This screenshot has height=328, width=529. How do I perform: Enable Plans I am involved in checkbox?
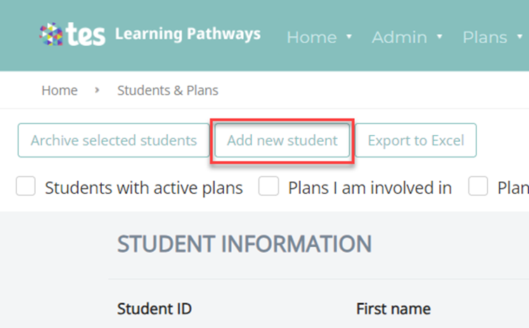point(268,186)
